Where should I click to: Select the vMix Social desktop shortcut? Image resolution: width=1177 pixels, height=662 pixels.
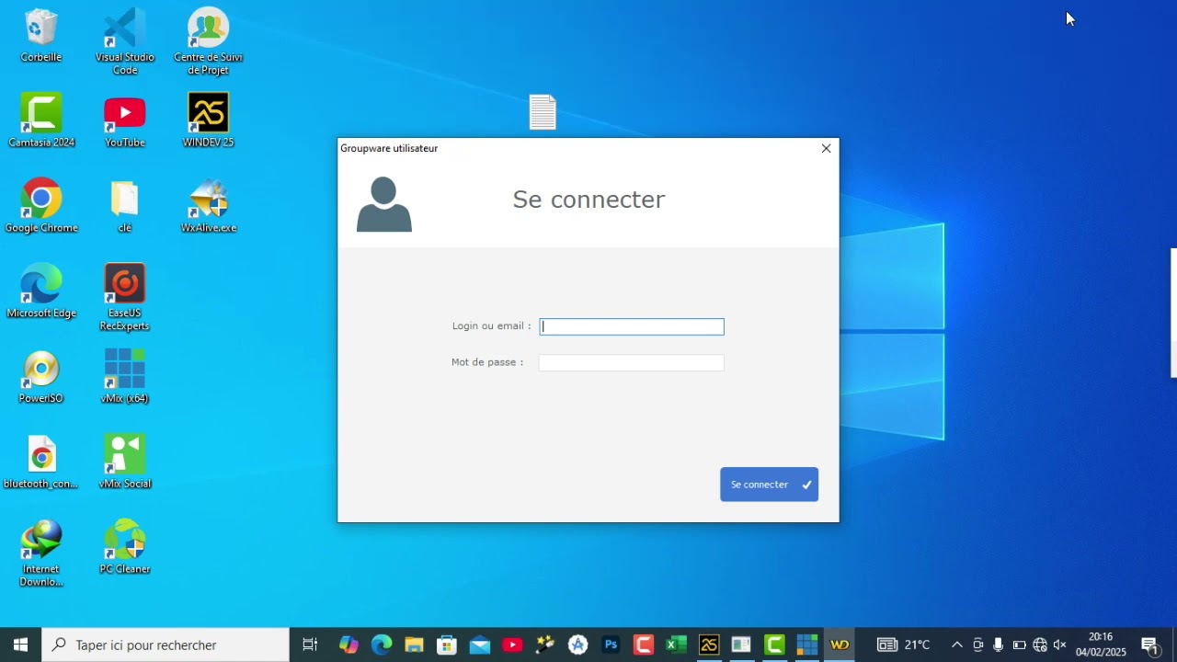[x=125, y=462]
